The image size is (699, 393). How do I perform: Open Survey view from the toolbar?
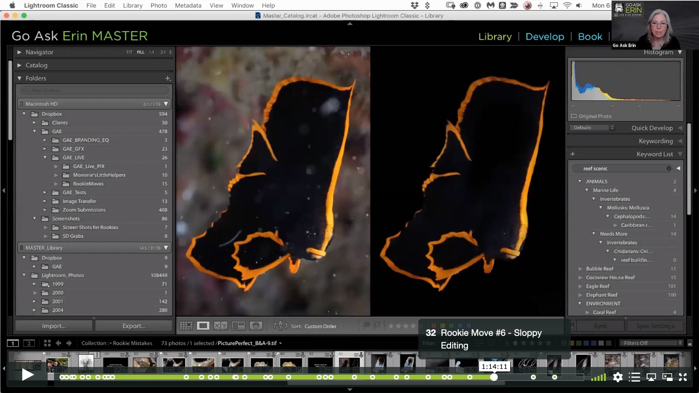pyautogui.click(x=238, y=326)
